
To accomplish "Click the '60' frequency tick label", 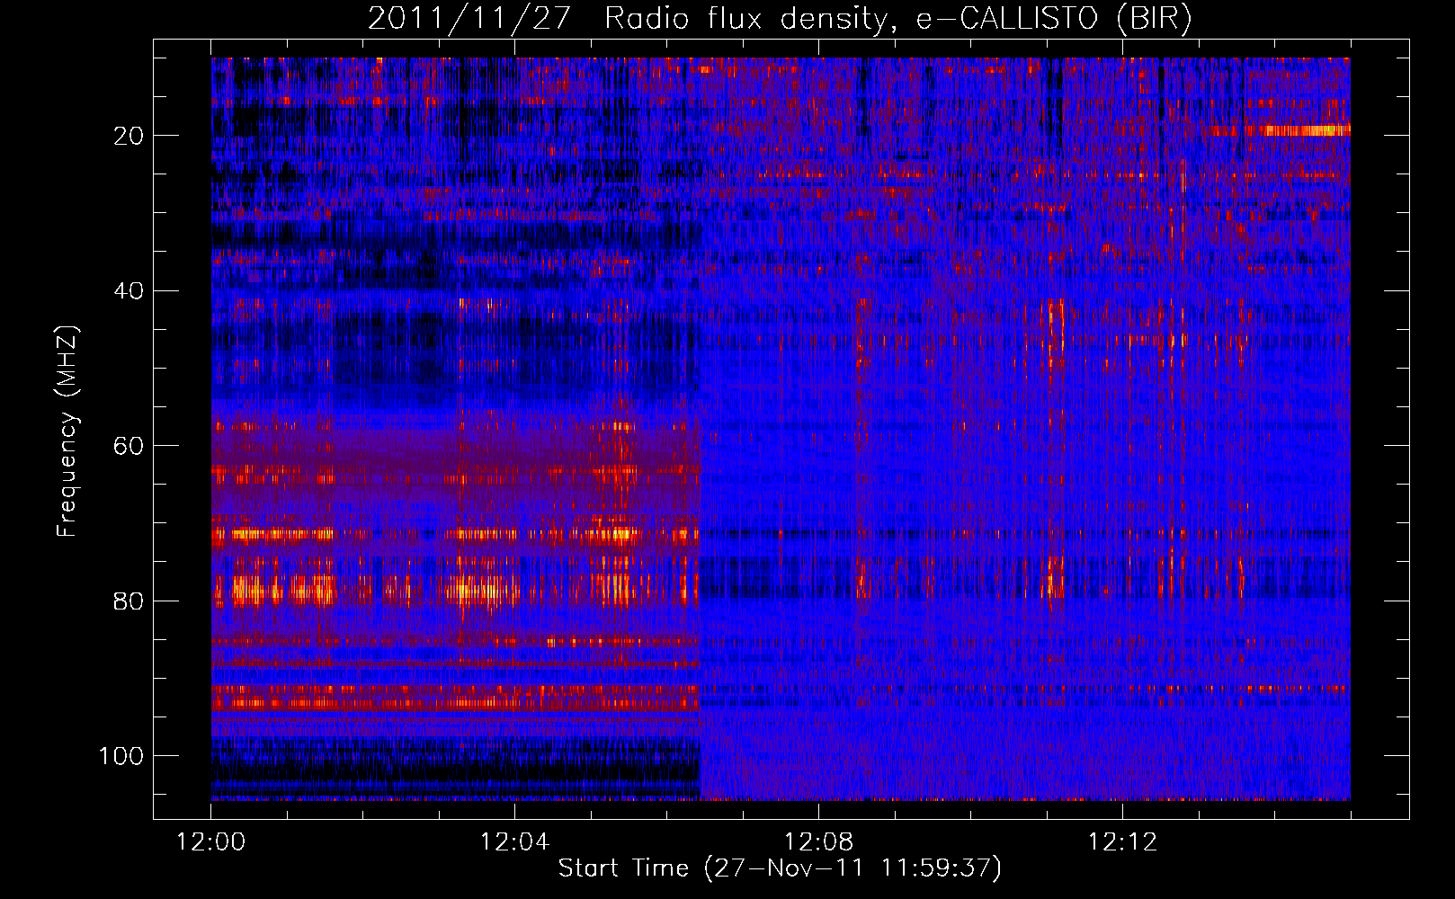I will (x=129, y=446).
